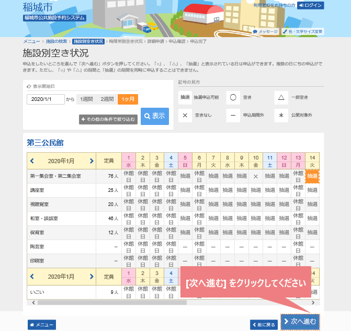The height and width of the screenshot is (331, 351).
Task: Click the horizontal scrollbar thumb under the table
Action: coord(112,303)
